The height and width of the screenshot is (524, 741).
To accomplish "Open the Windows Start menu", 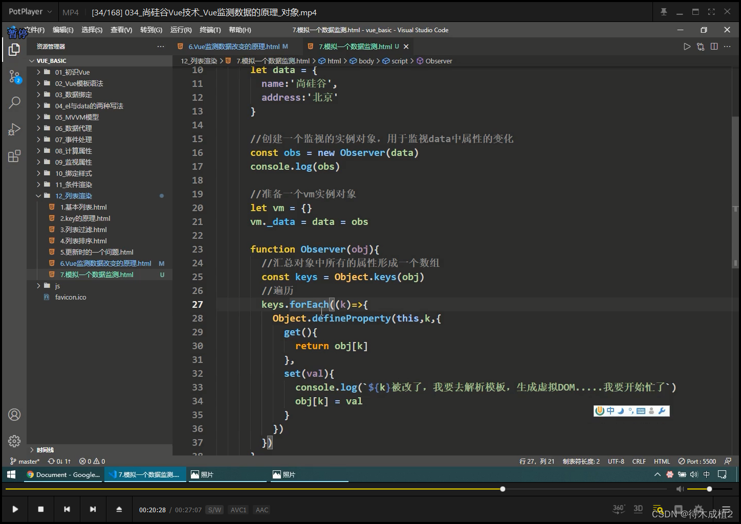I will pyautogui.click(x=11, y=474).
